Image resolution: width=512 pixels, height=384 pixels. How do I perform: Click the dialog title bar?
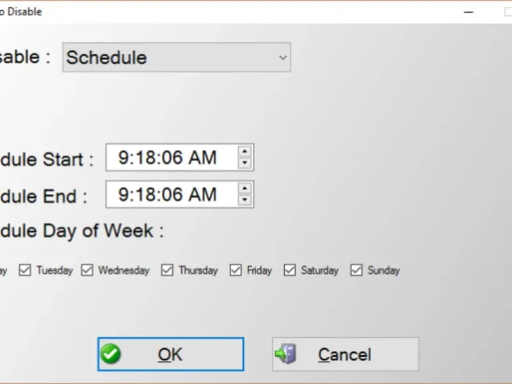pyautogui.click(x=224, y=12)
